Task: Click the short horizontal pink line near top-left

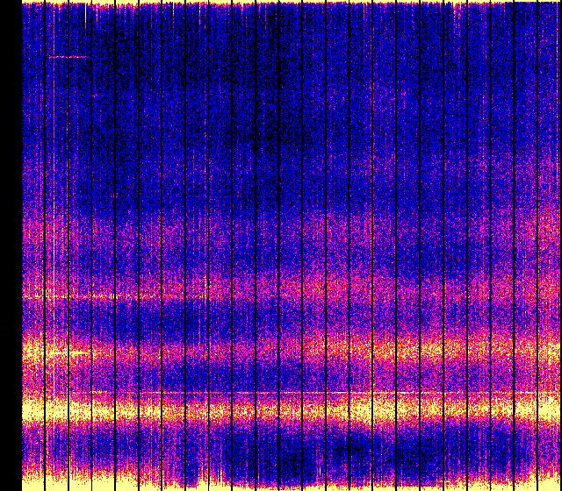Action: (x=68, y=57)
